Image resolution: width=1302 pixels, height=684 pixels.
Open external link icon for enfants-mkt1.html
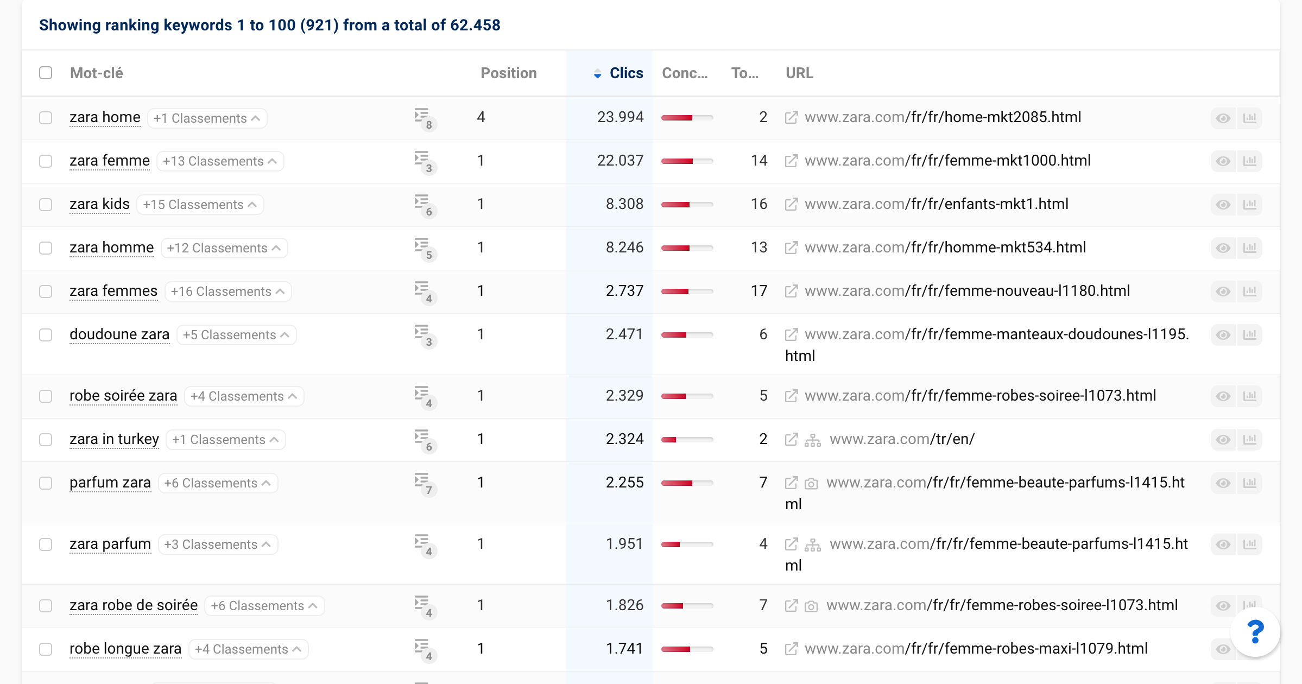tap(791, 205)
